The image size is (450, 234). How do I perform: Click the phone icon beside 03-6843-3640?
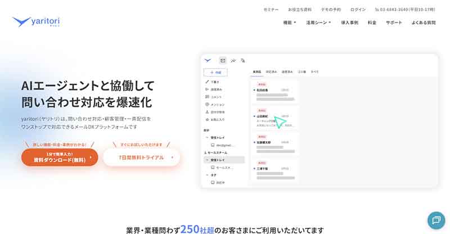point(376,10)
